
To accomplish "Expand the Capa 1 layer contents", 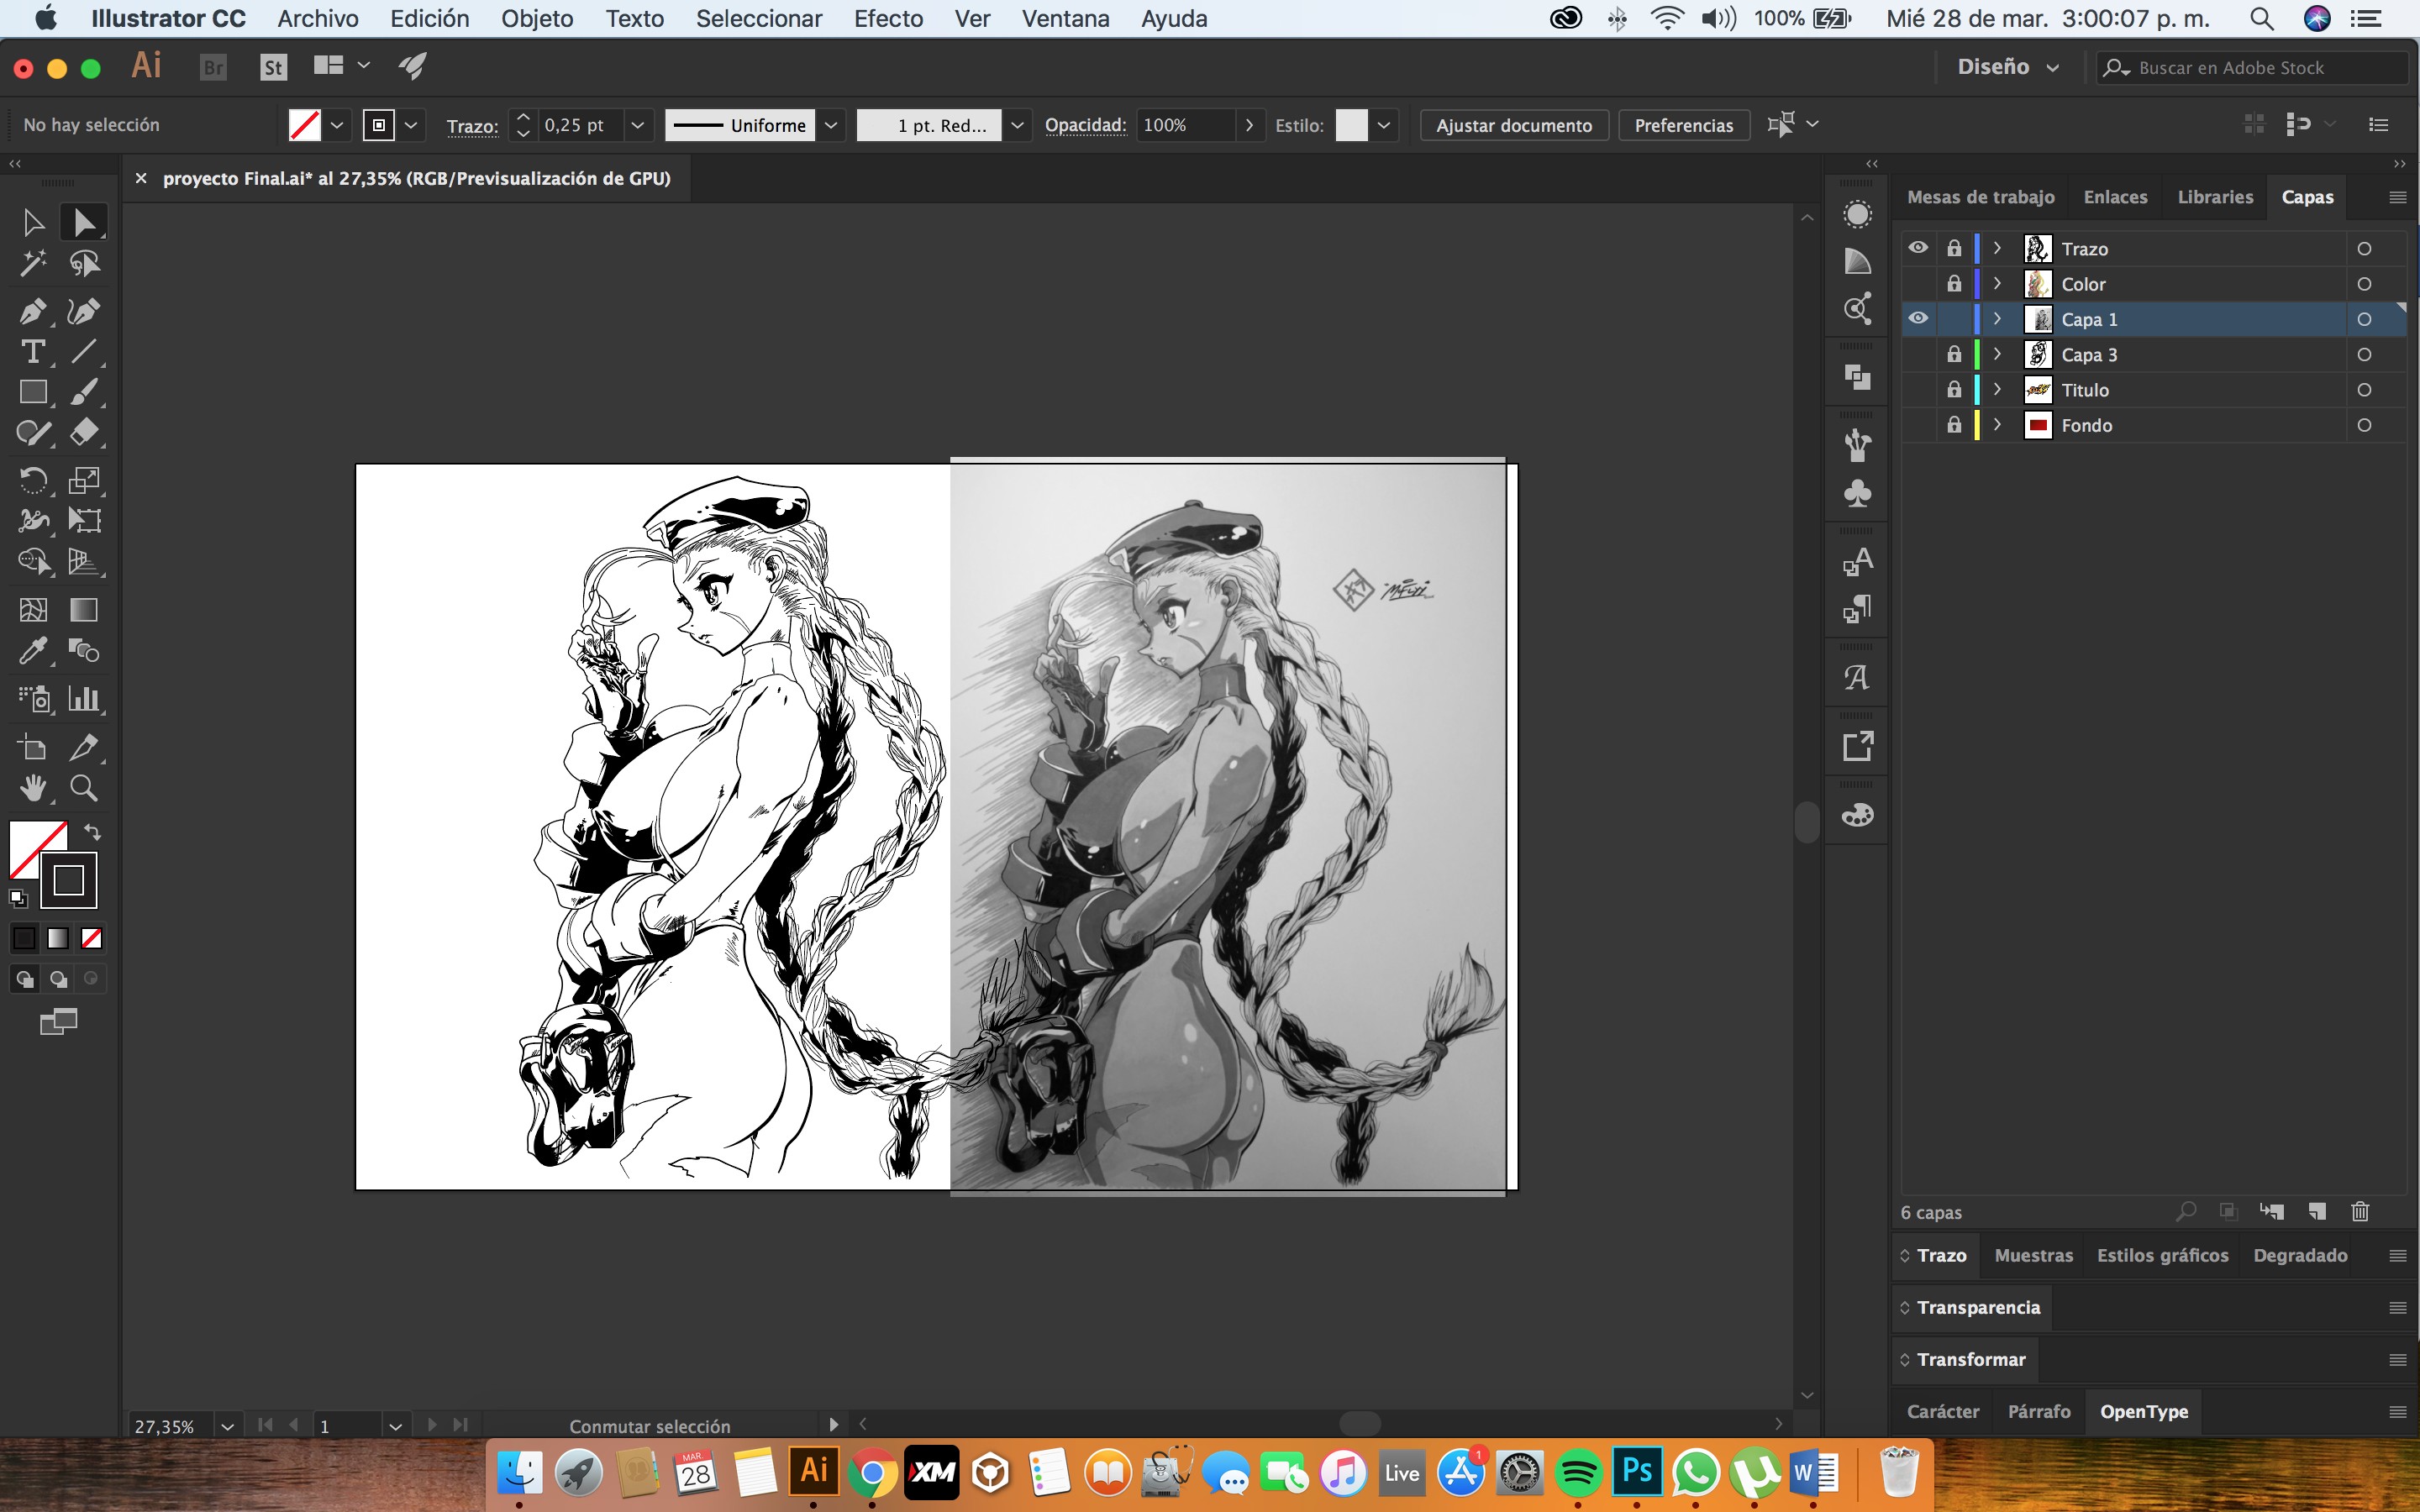I will [x=1998, y=319].
